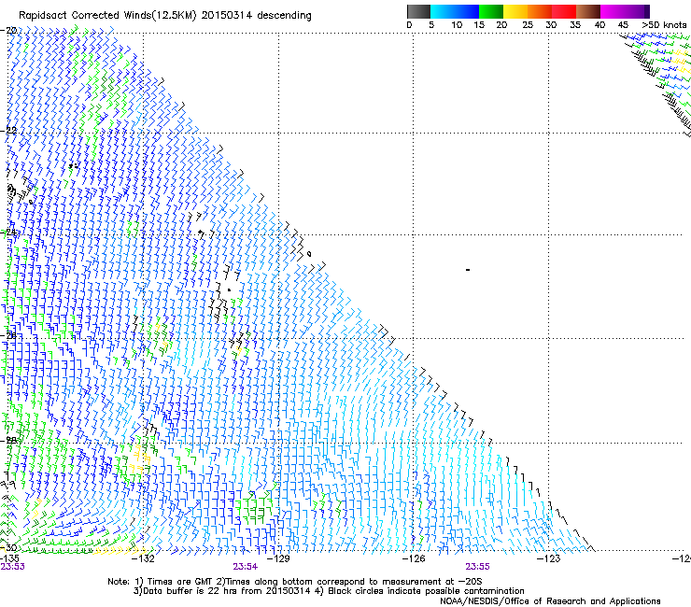Click the black contamination circle near -24 latitude
The width and height of the screenshot is (691, 607).
tap(309, 254)
